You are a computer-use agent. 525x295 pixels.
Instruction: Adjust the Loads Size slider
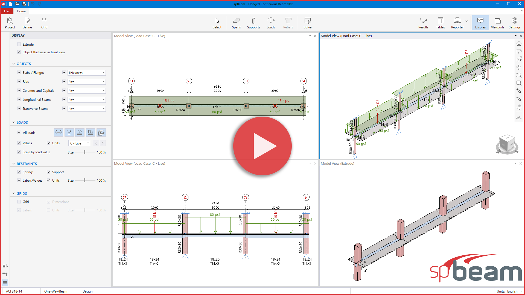[84, 152]
